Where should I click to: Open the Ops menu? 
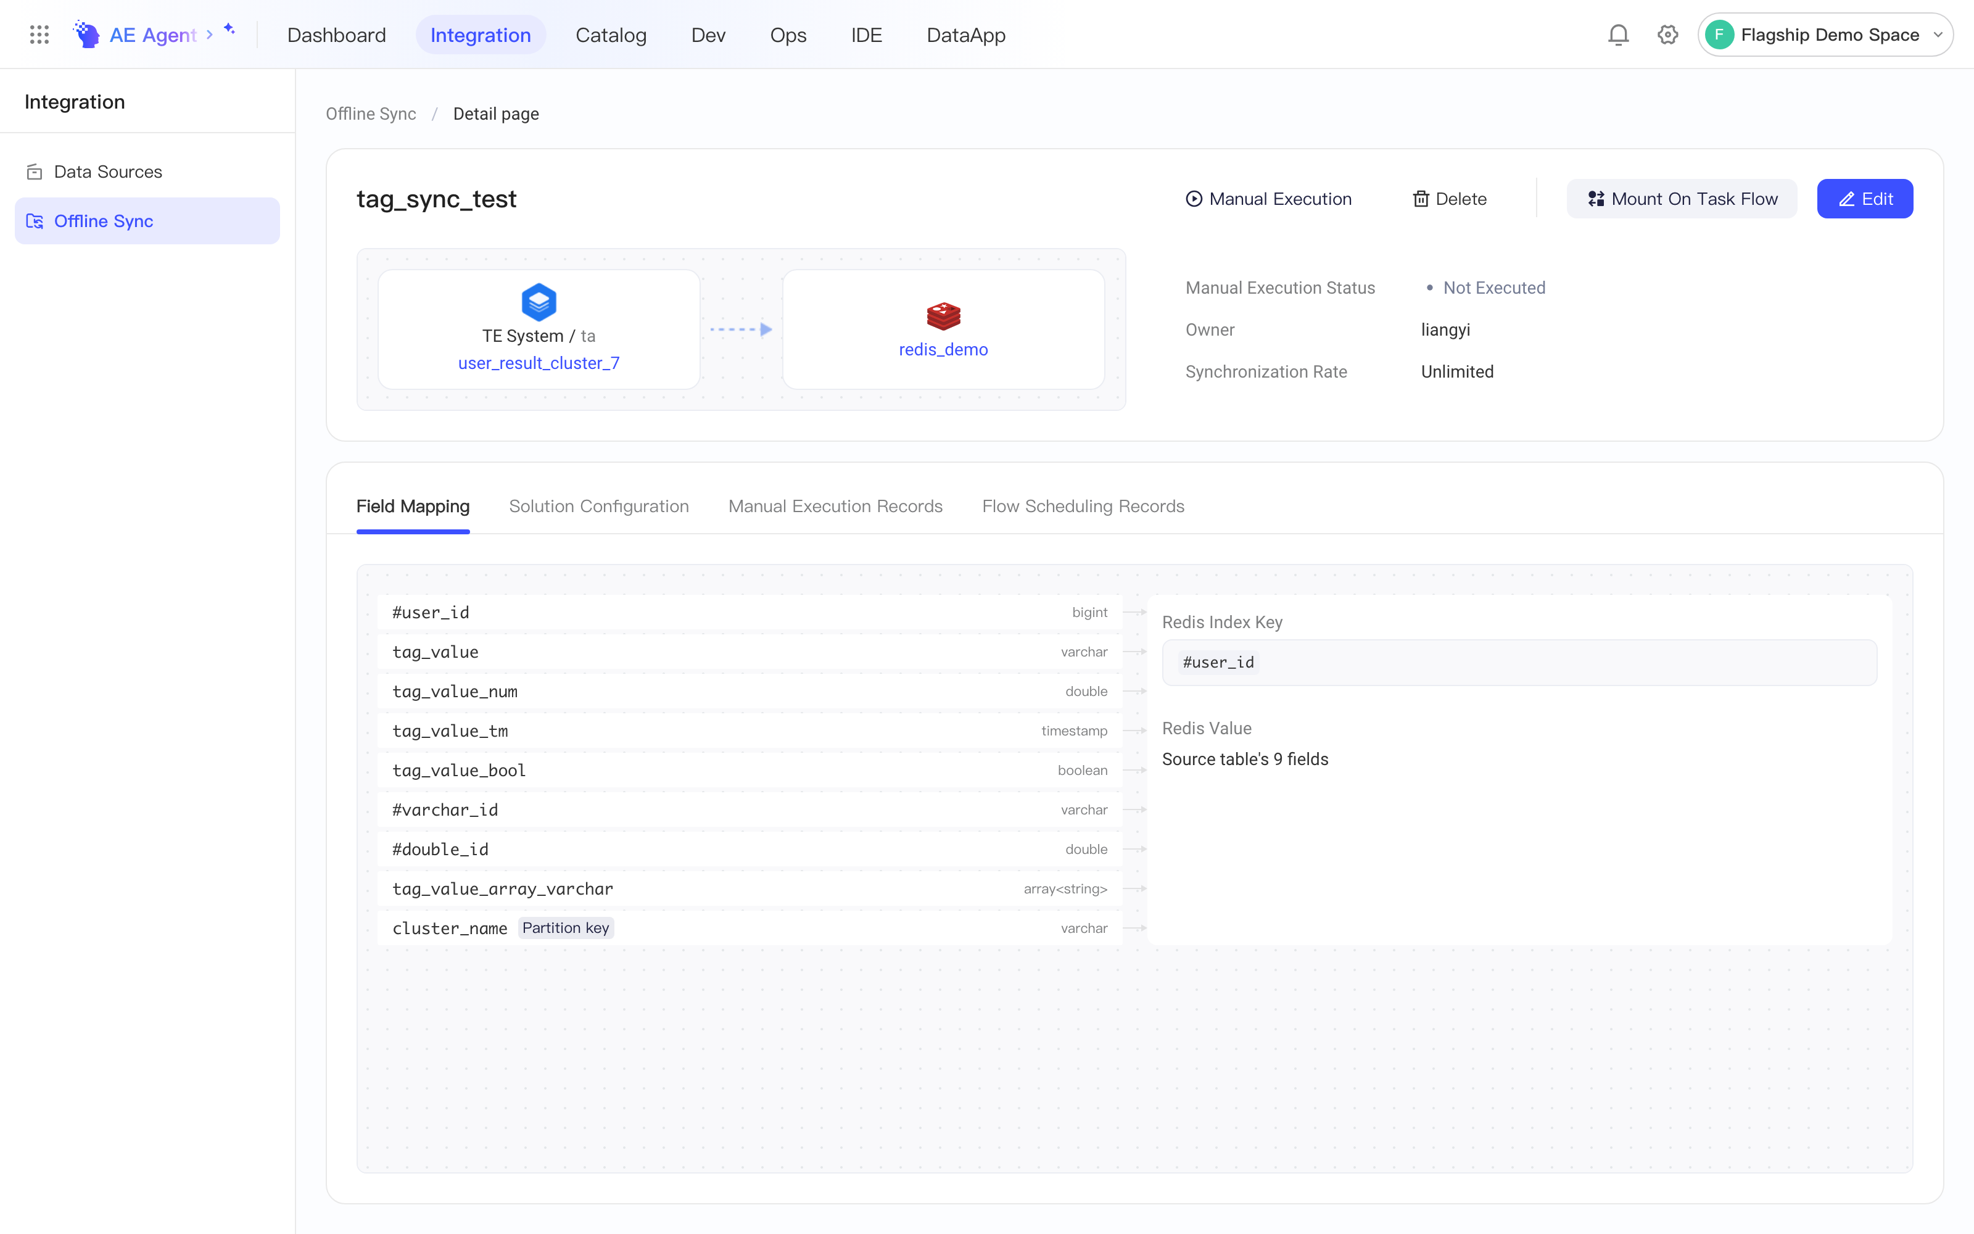(788, 35)
